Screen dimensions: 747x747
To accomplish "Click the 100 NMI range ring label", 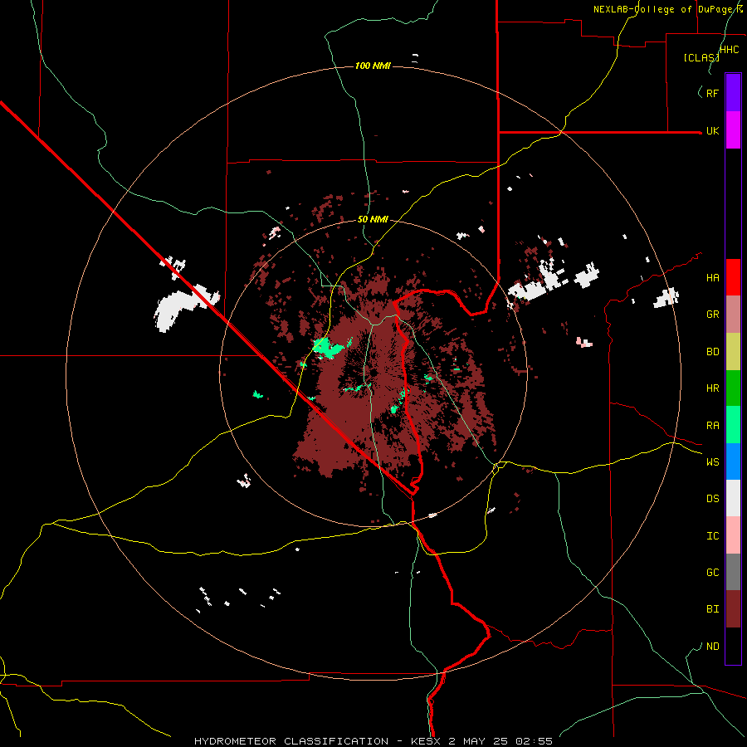I will pos(373,66).
